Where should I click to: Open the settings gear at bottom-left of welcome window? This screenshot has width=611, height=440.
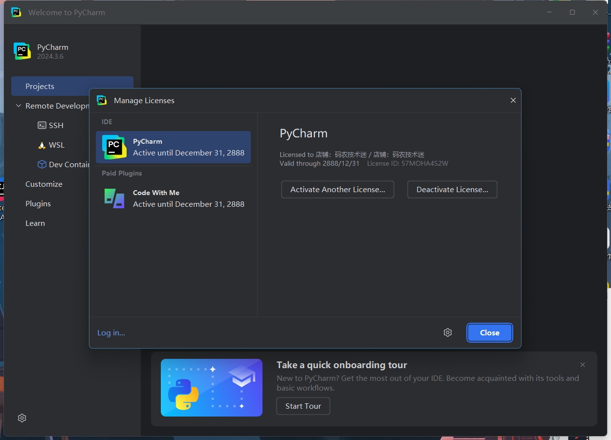[x=22, y=418]
